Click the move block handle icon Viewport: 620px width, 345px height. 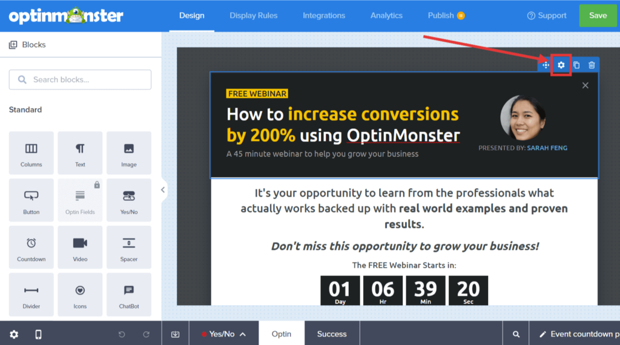coord(546,65)
